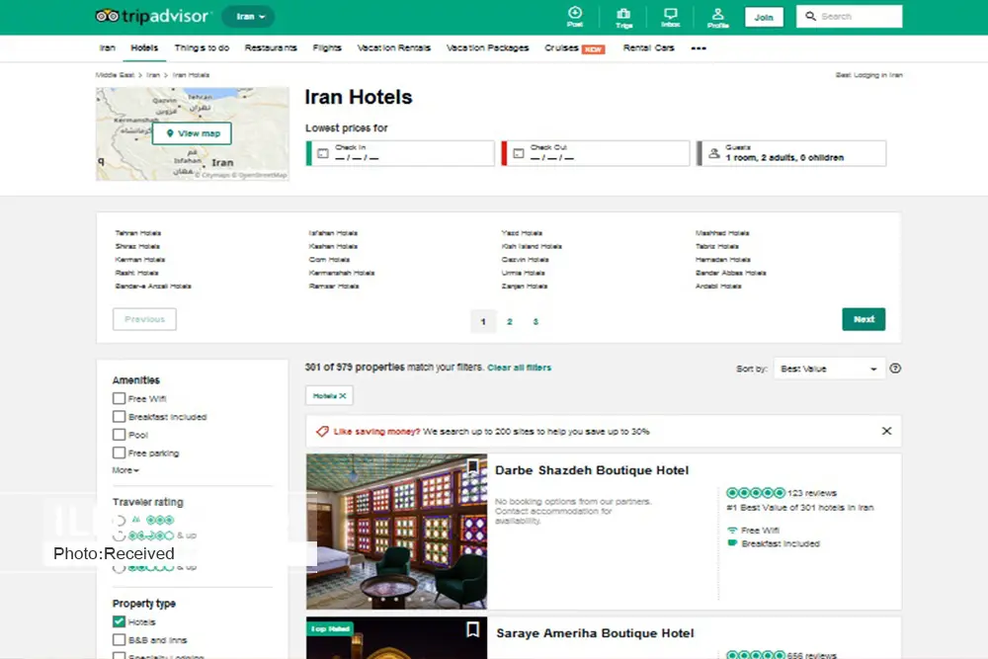Remove the Hotels filter chip
This screenshot has height=659, width=988.
(x=343, y=395)
